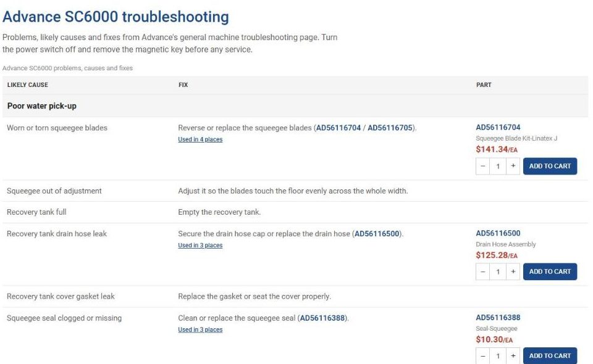The image size is (593, 364).
Task: Increase quantity for Seal-Squeegee AD56116388
Action: point(513,356)
